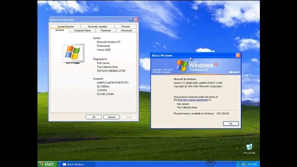This screenshot has width=297, height=167.
Task: Select the General tab
Action: point(59,30)
